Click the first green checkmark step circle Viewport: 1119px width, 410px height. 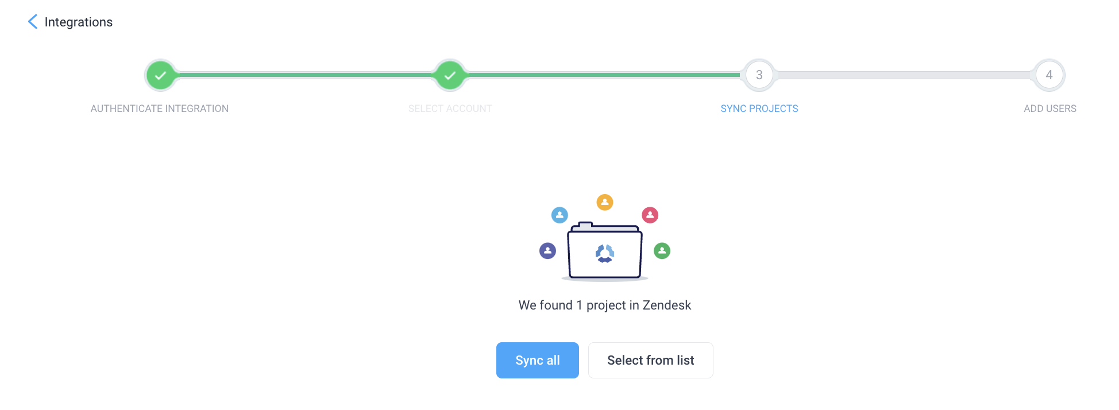click(x=160, y=75)
